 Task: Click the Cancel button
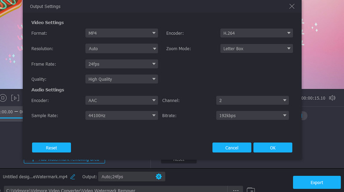(x=232, y=147)
